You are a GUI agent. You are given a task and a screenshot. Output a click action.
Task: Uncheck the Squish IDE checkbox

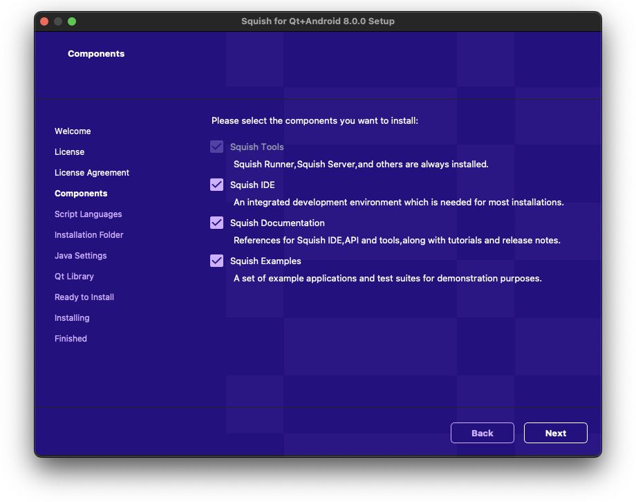[217, 185]
